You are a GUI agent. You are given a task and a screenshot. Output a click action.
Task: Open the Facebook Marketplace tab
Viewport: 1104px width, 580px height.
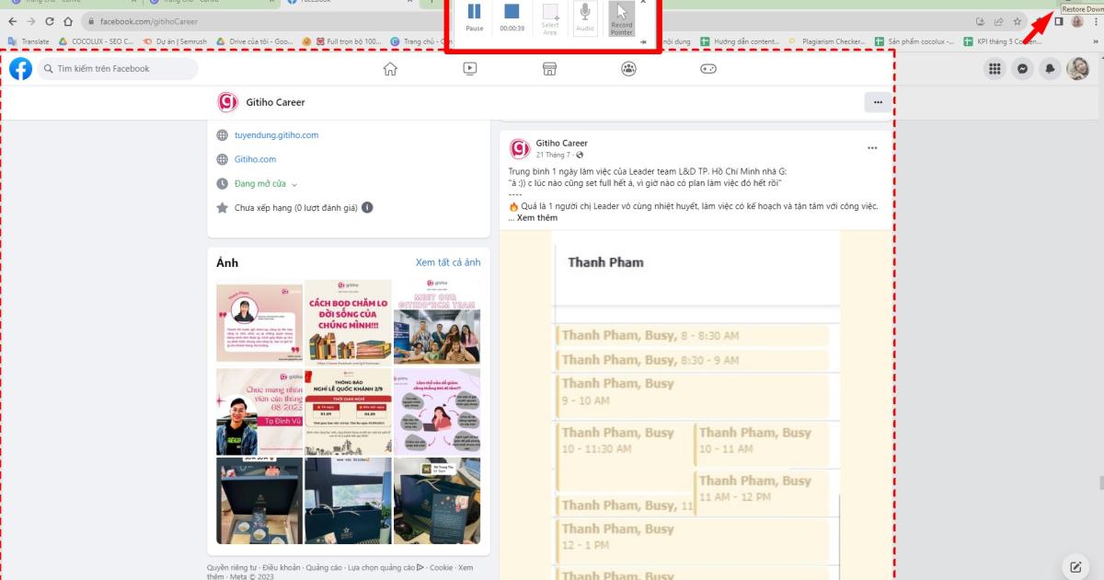pos(549,68)
